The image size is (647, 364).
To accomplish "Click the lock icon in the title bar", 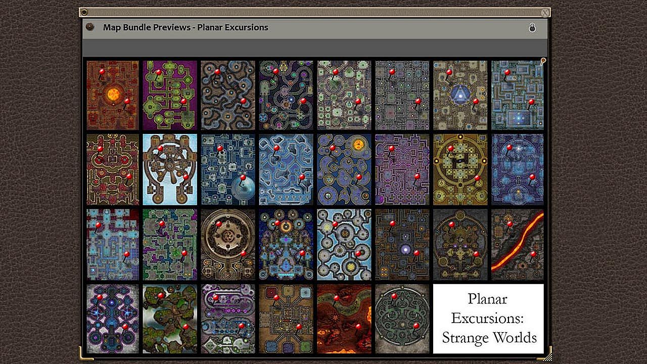I will (x=532, y=28).
